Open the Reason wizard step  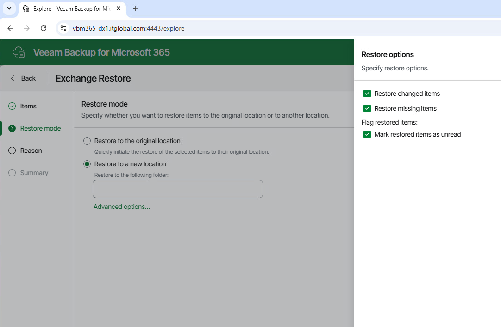pos(31,151)
